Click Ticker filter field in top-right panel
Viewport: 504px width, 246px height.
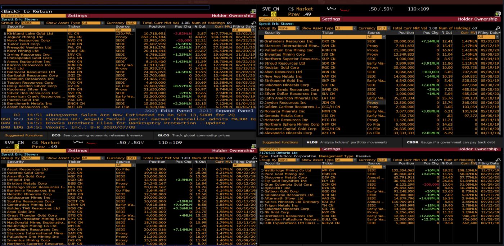343,37
